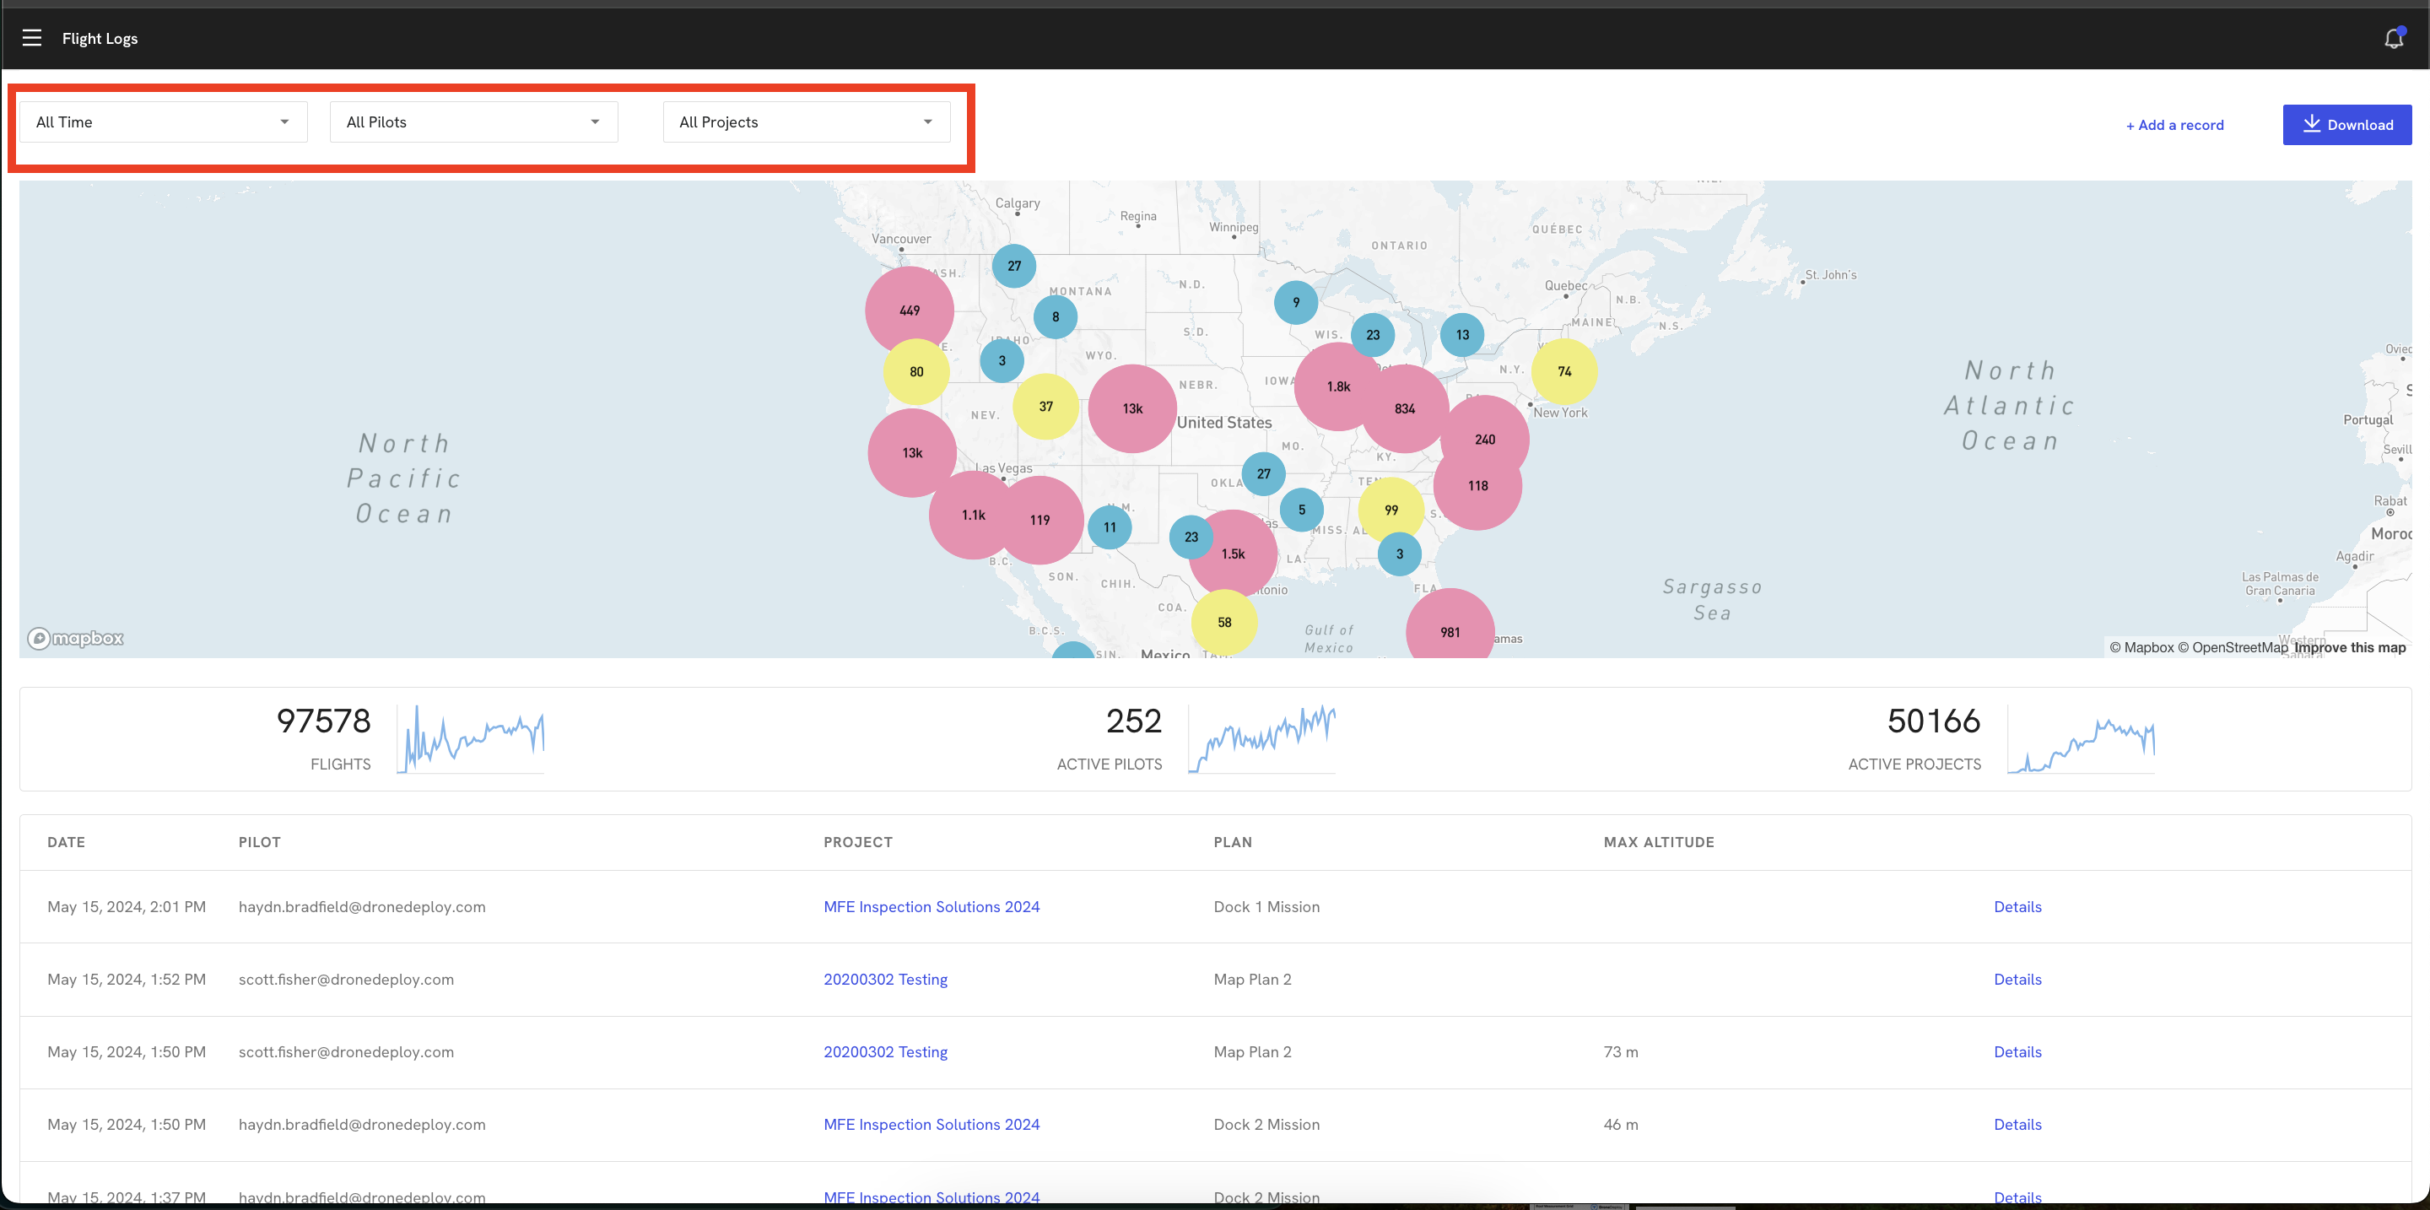Click the Flights sparkline chart
The height and width of the screenshot is (1210, 2430).
471,738
